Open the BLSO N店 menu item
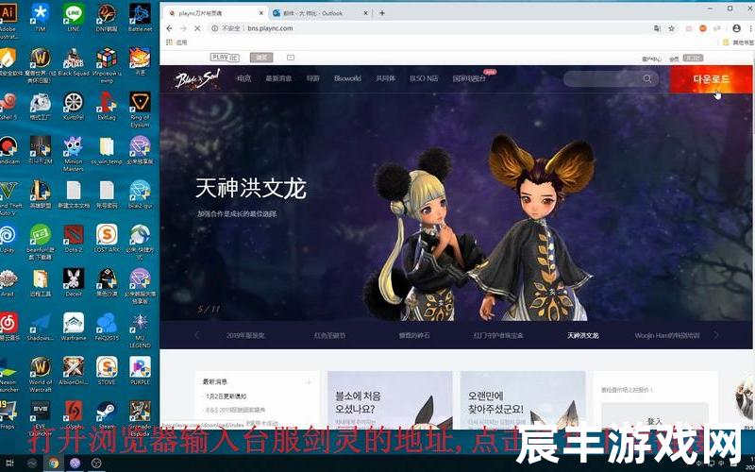The image size is (755, 472). coord(424,78)
